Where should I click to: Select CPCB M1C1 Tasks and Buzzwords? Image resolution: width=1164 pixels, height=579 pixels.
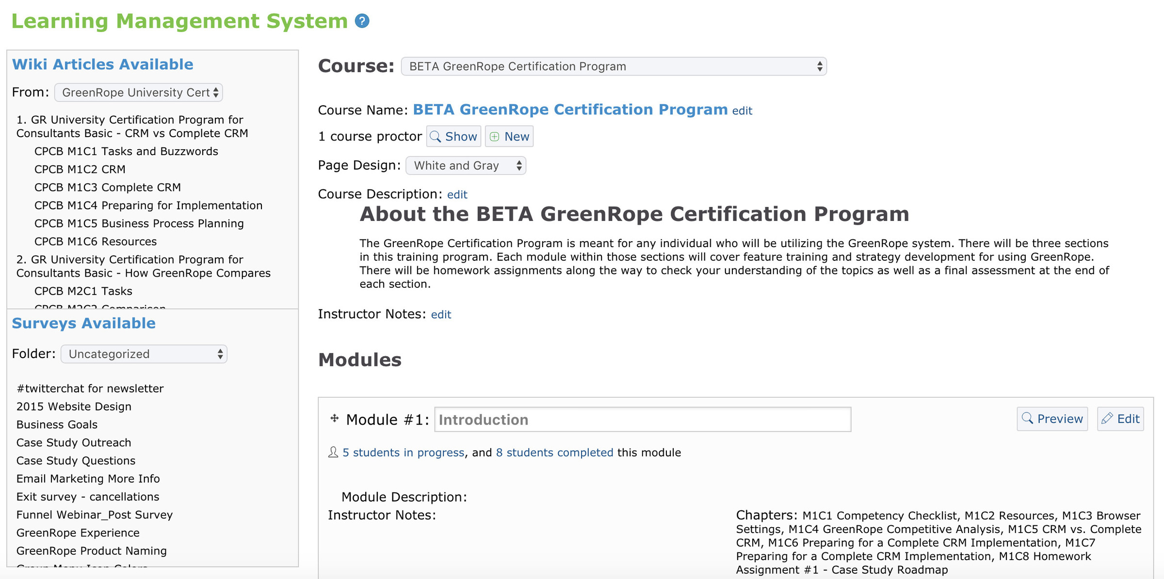[126, 152]
